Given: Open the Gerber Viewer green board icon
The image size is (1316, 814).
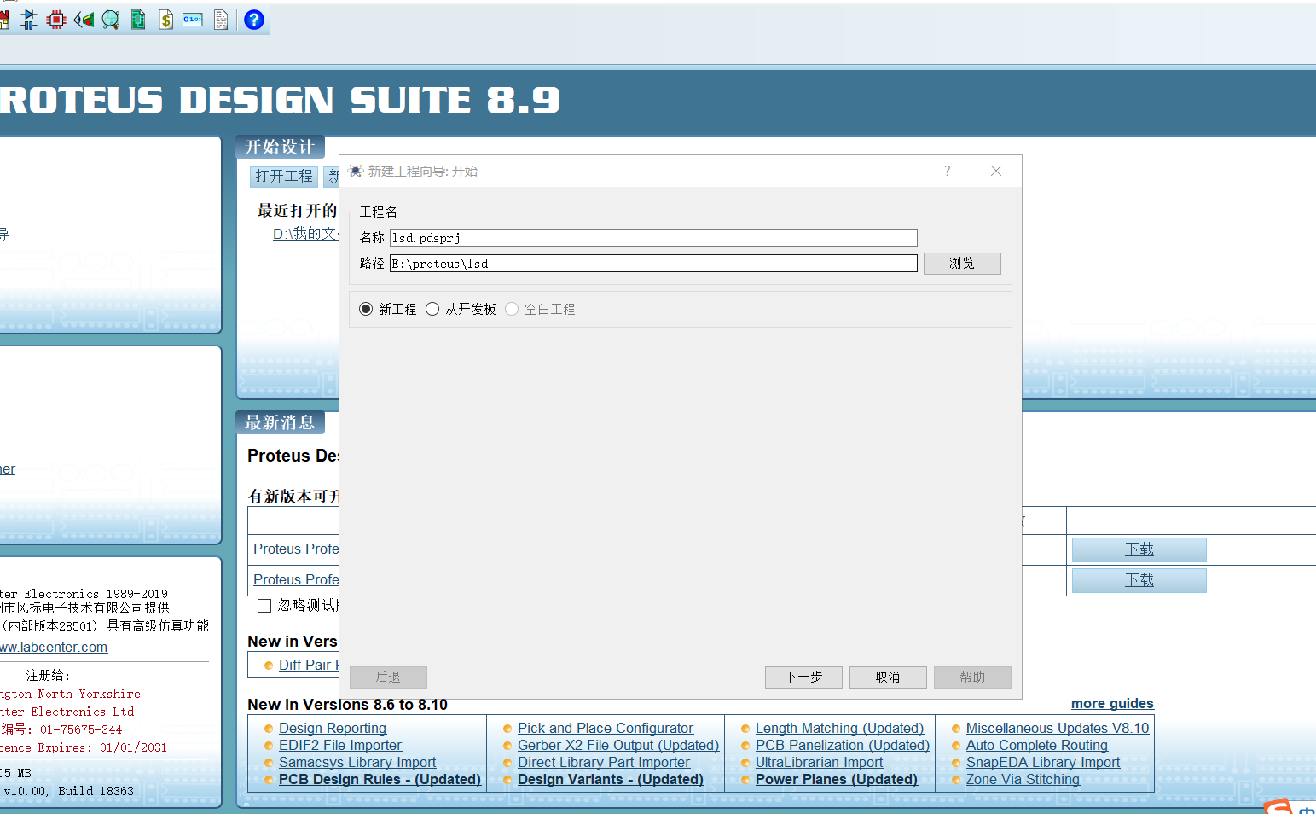Looking at the screenshot, I should tap(138, 20).
